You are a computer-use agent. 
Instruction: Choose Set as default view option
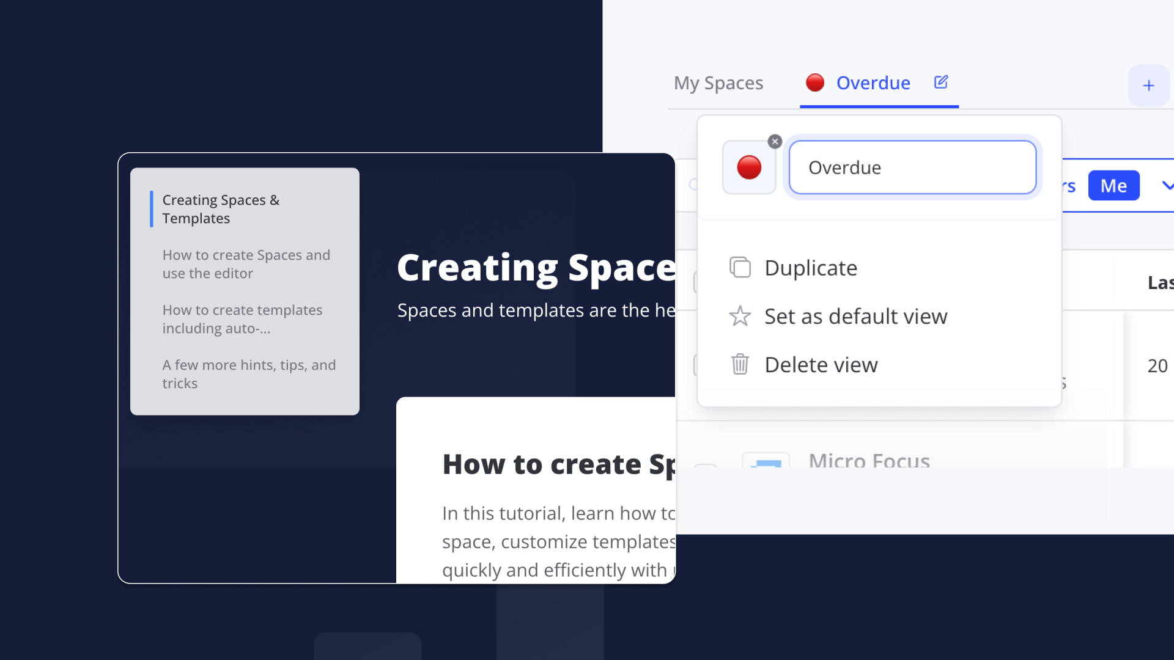click(855, 317)
